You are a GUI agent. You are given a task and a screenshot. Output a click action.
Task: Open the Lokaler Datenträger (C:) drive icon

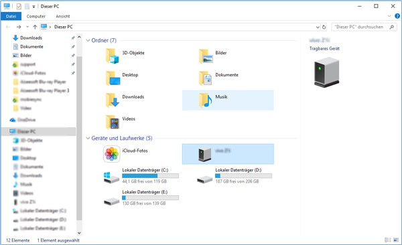click(x=111, y=177)
